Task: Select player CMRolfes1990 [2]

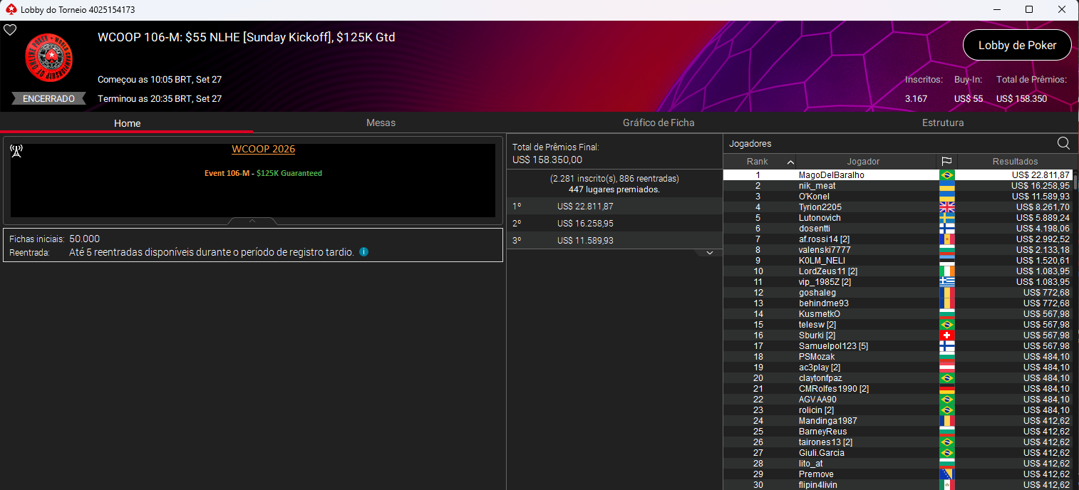Action: click(x=898, y=389)
